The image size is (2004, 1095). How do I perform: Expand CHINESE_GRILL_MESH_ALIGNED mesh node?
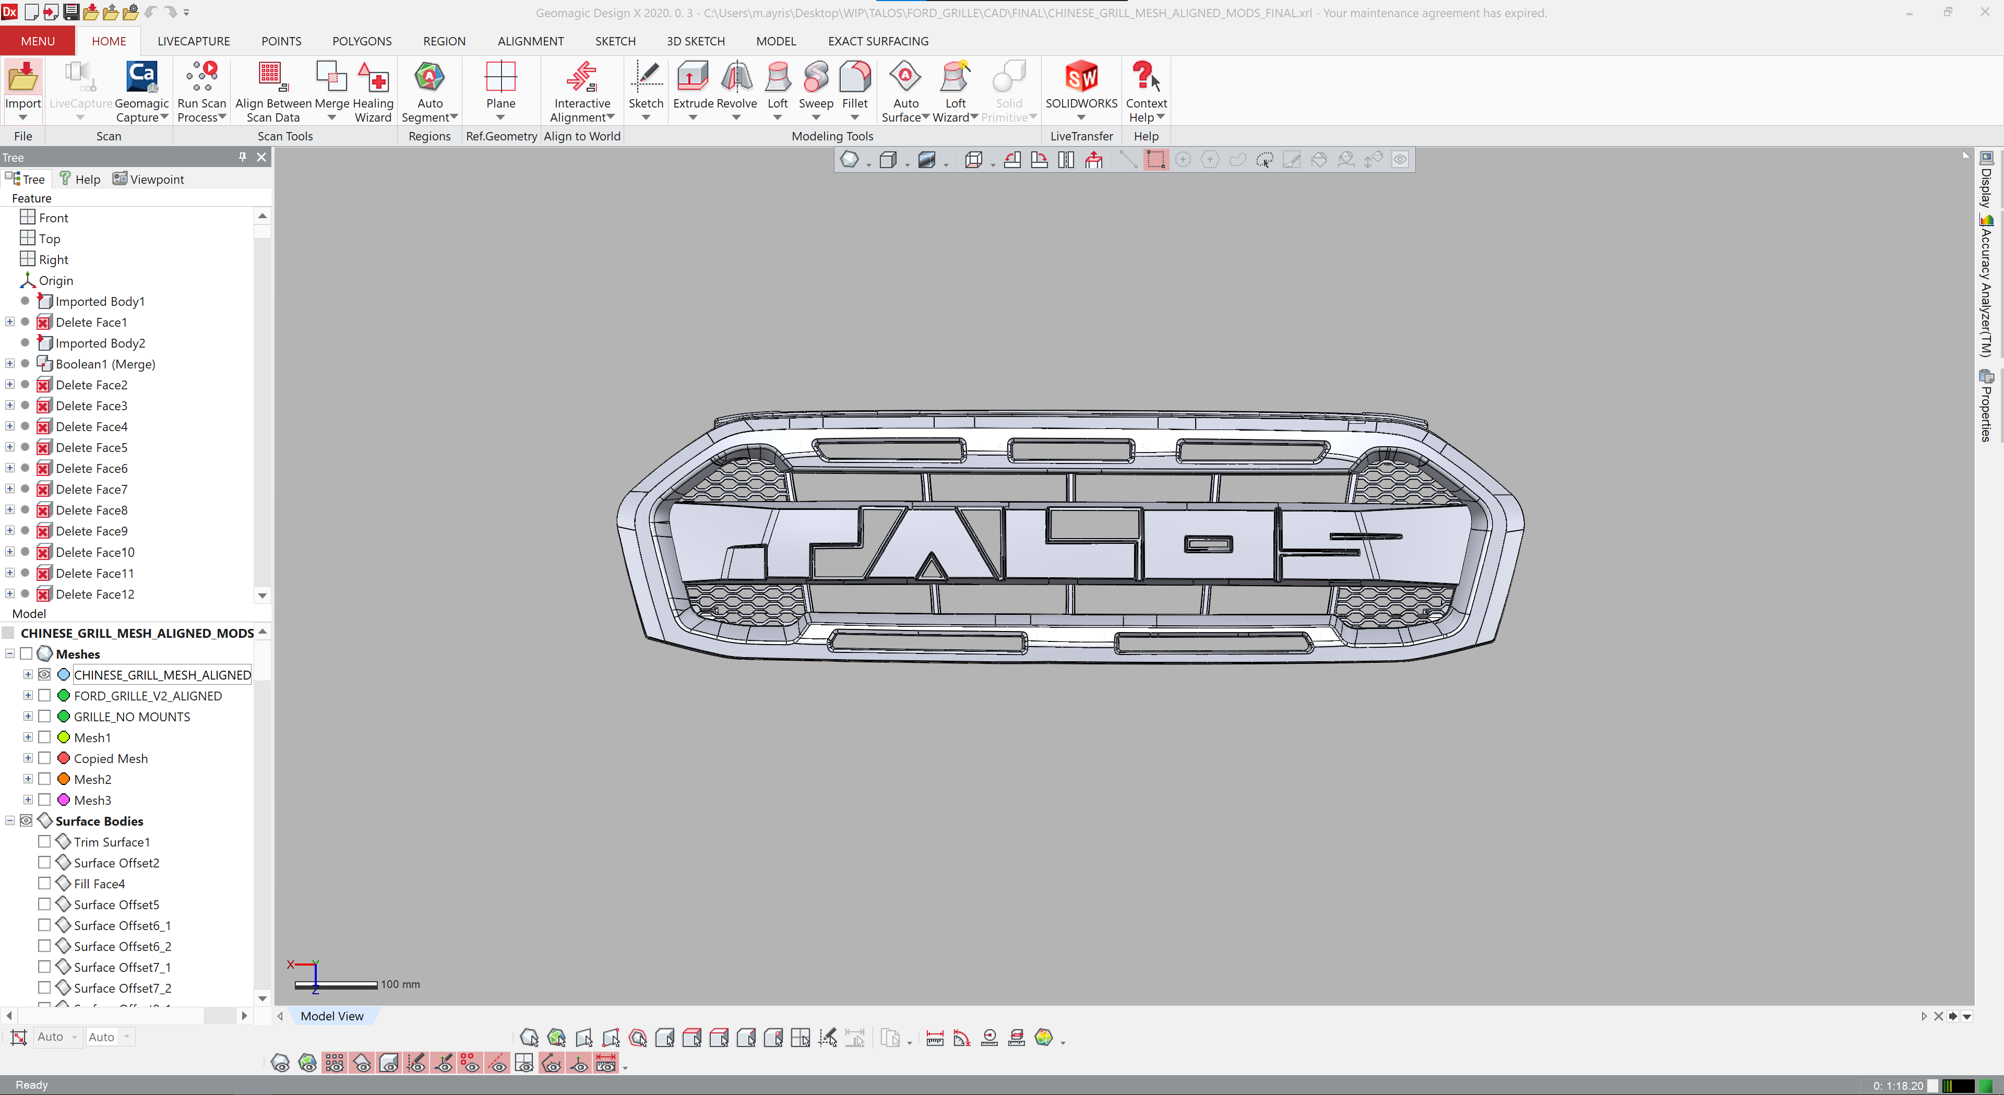28,675
